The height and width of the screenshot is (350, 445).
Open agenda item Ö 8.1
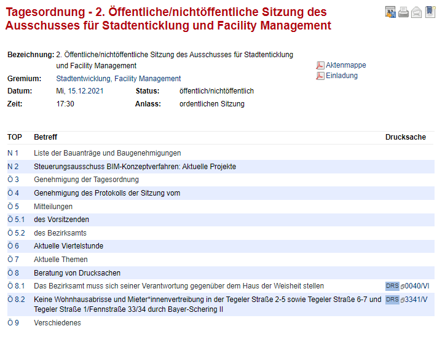16,286
